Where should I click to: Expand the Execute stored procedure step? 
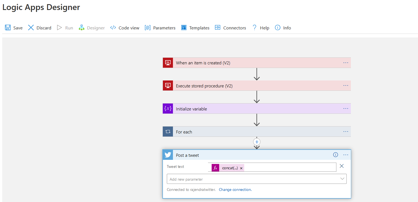(x=204, y=86)
